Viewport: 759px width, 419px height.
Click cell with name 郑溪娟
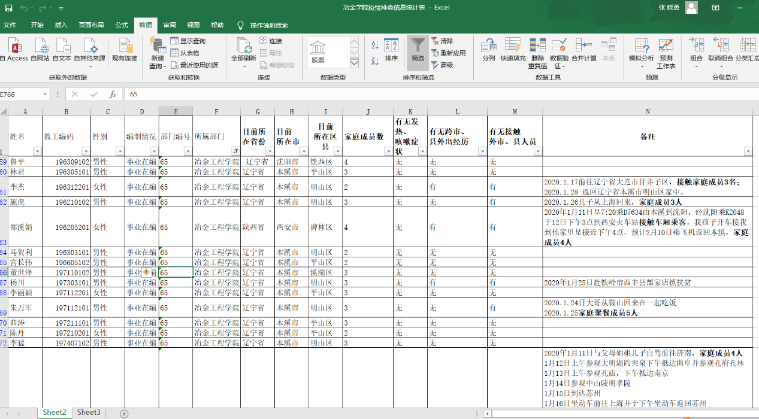coord(25,227)
